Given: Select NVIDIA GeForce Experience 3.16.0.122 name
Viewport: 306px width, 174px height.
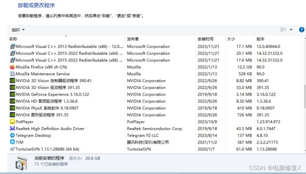Looking at the screenshot, I should point(52,94).
